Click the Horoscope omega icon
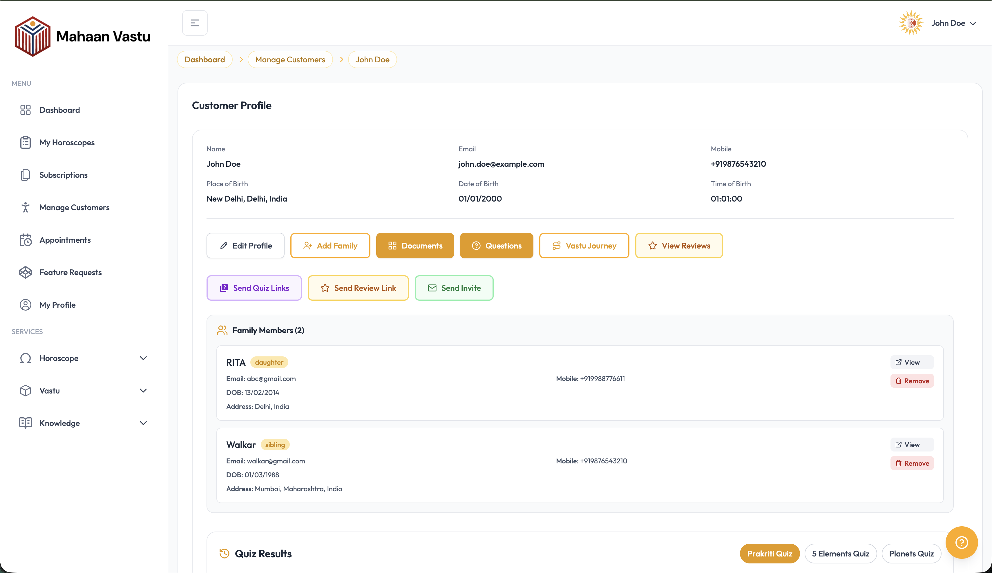This screenshot has height=573, width=992. [26, 358]
